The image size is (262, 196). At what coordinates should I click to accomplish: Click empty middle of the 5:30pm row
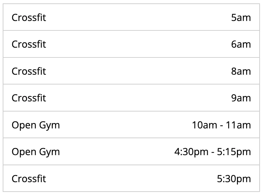pyautogui.click(x=131, y=178)
